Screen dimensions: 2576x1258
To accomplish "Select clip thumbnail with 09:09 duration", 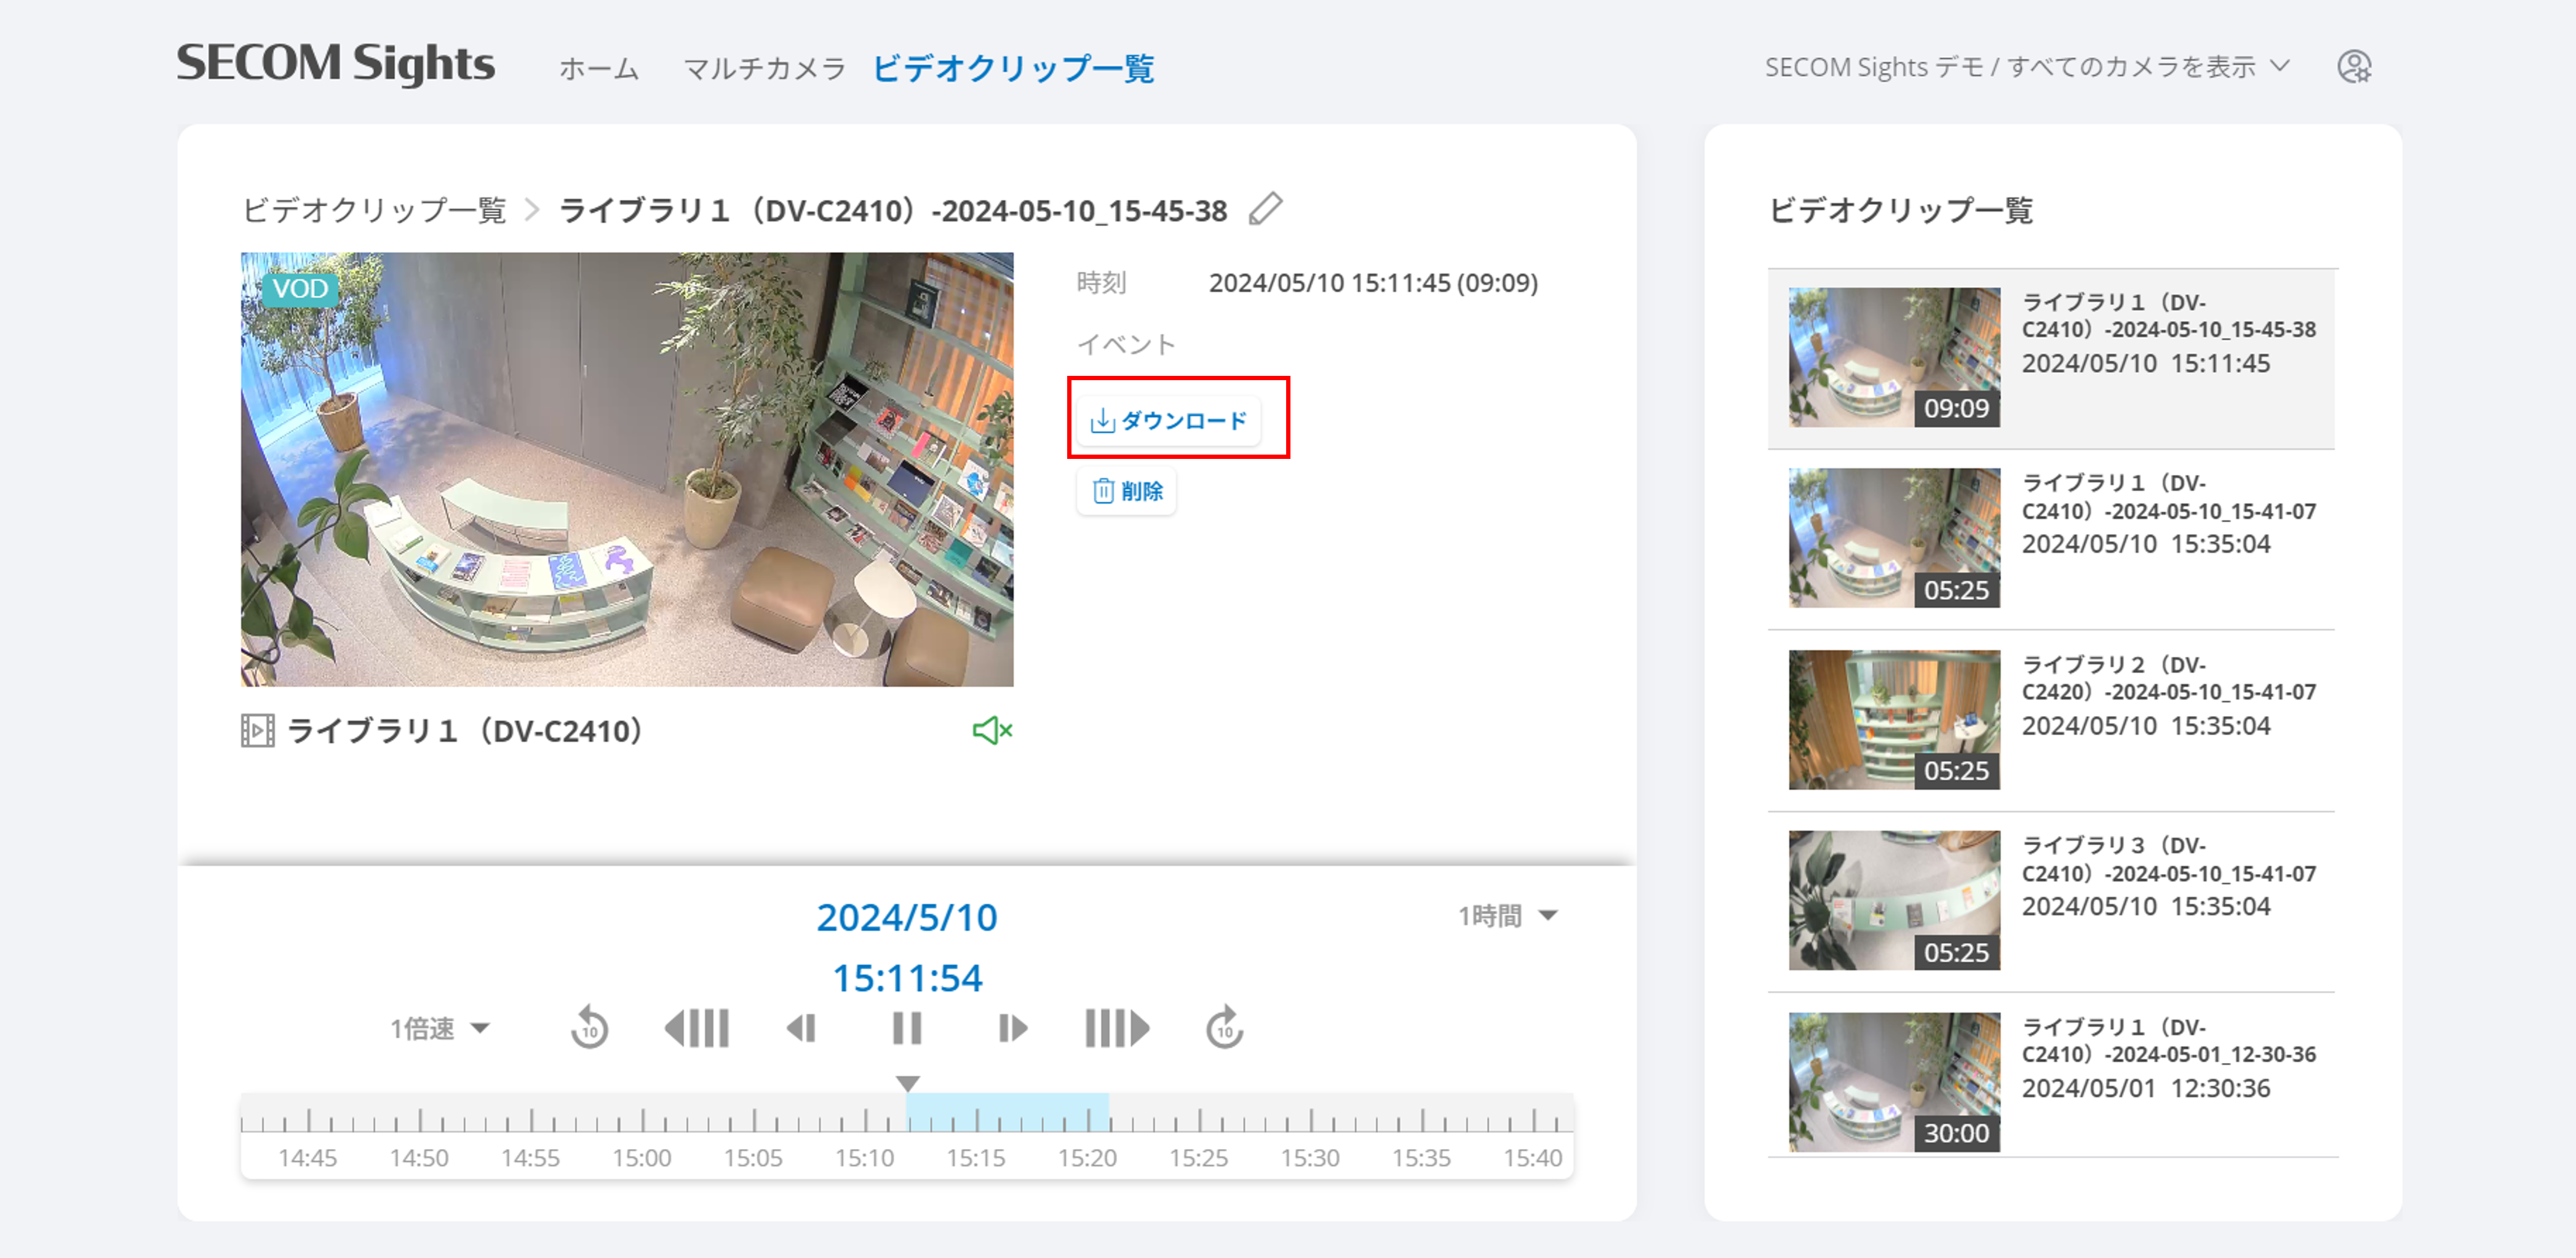I will click(1894, 357).
